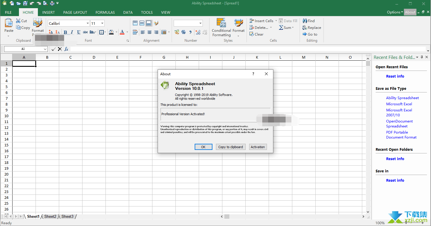Open the font size 11 dropdown

(x=102, y=23)
